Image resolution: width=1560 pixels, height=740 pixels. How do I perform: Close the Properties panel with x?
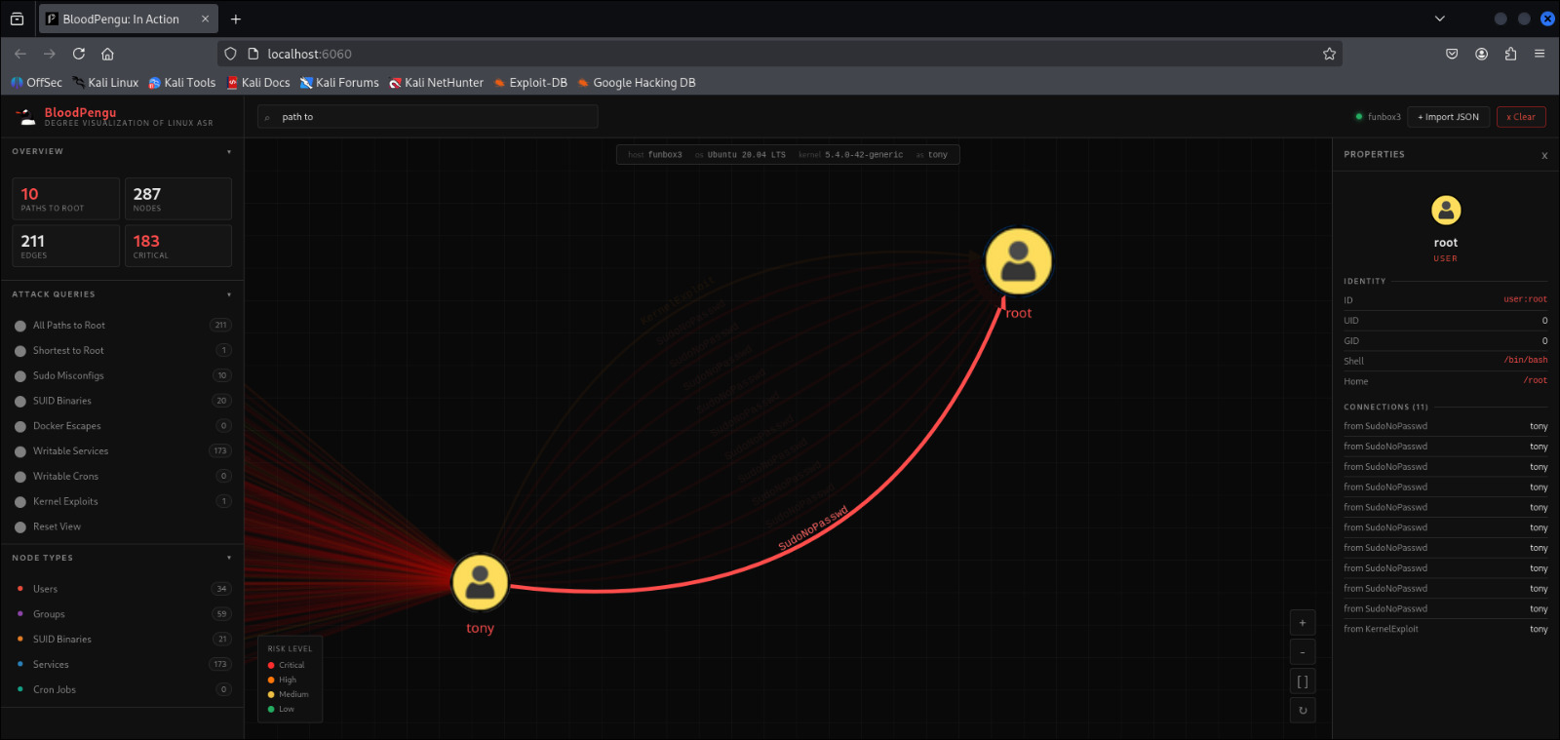(1544, 156)
